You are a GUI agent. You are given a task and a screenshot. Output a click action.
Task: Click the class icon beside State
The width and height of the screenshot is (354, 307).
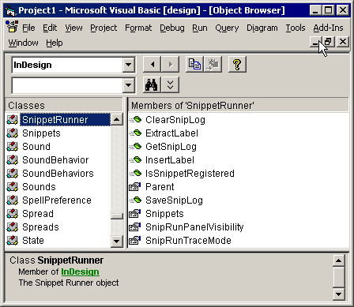[x=12, y=241]
